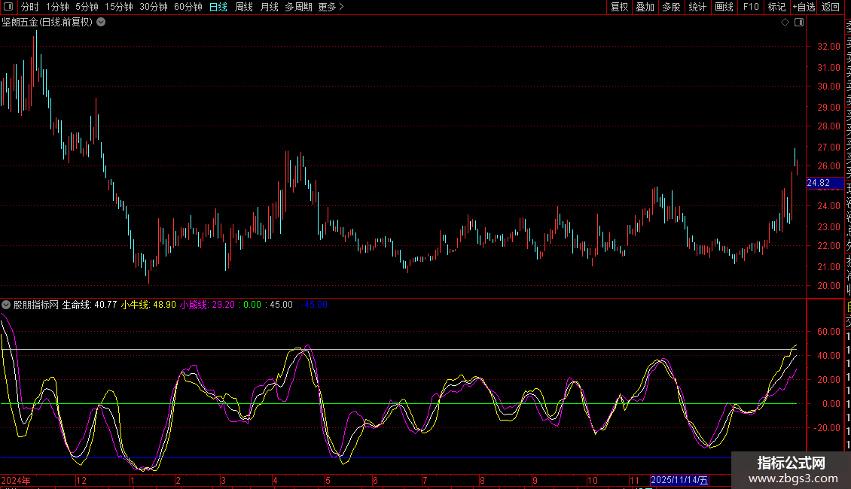Click the 复权 adjustment button
The width and height of the screenshot is (851, 489).
tap(619, 7)
